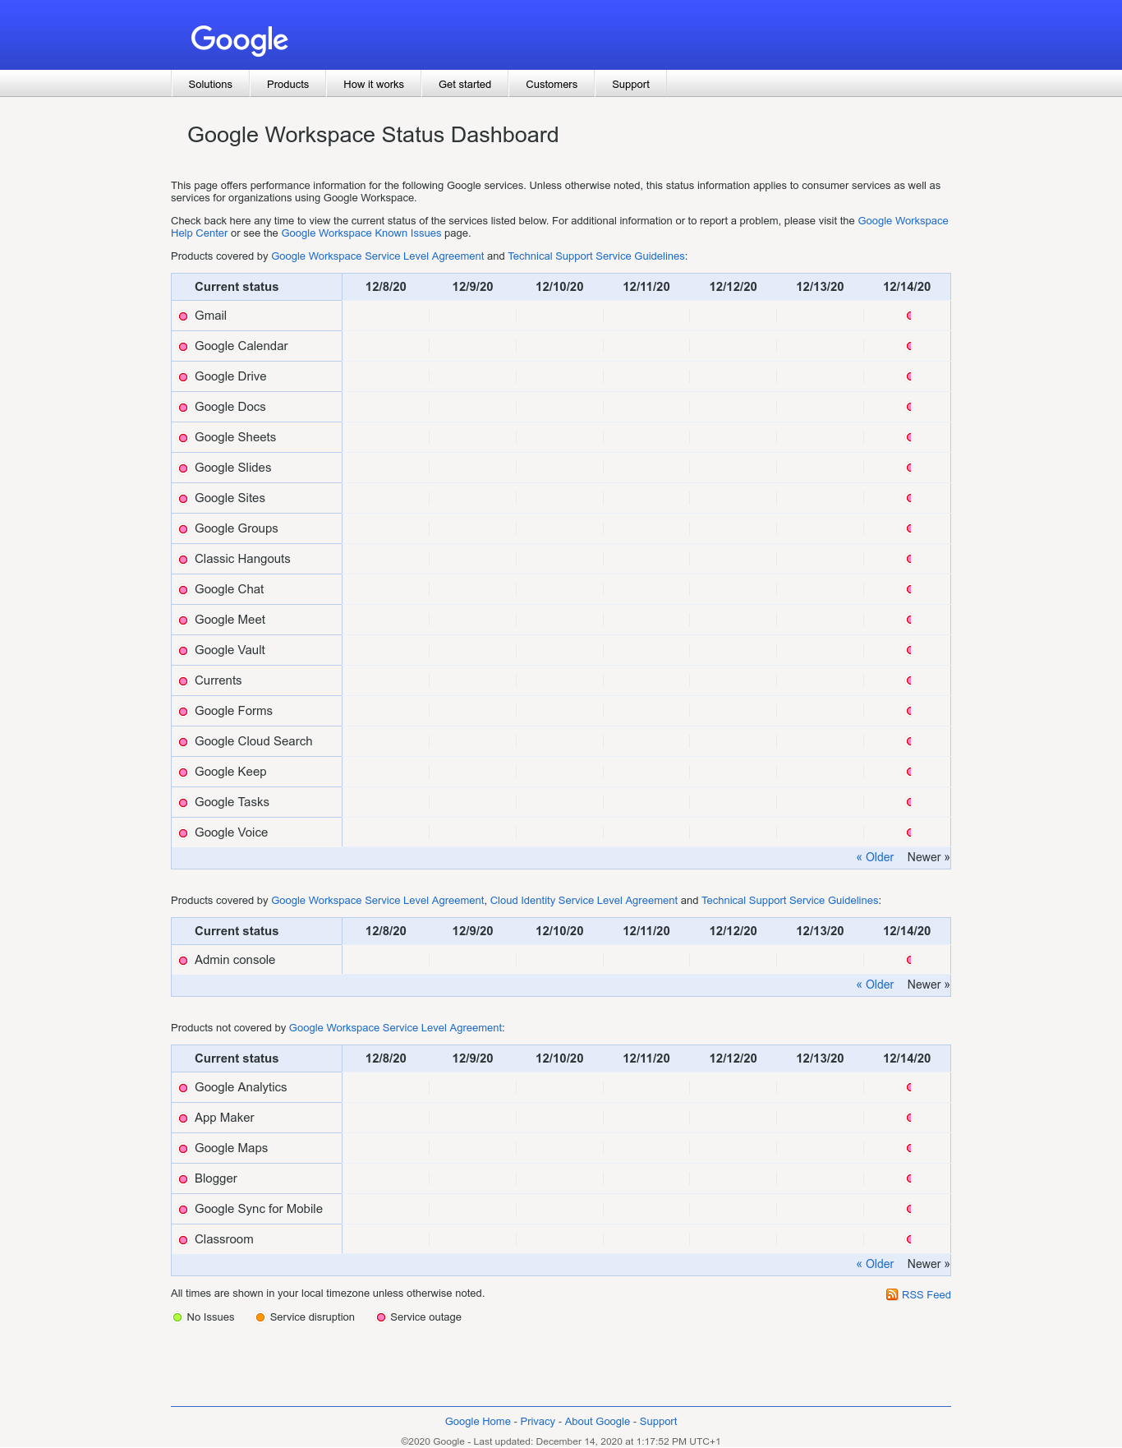Open the Google Workspace Known Issues link

[361, 233]
